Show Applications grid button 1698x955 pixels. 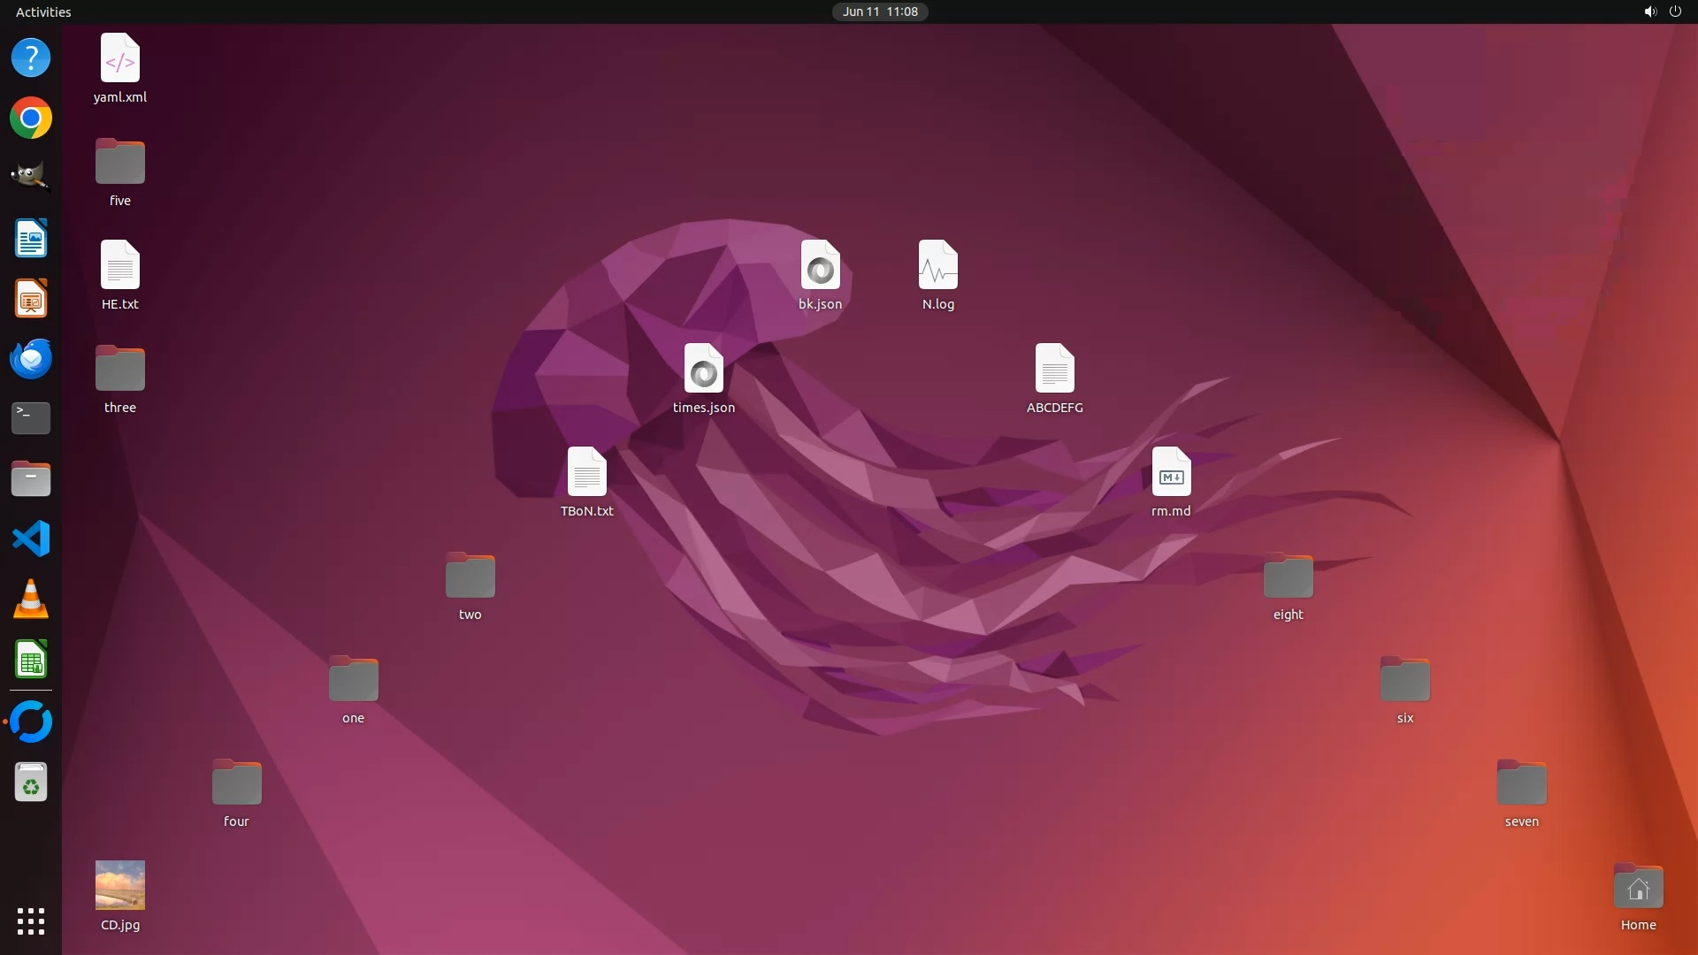click(31, 921)
